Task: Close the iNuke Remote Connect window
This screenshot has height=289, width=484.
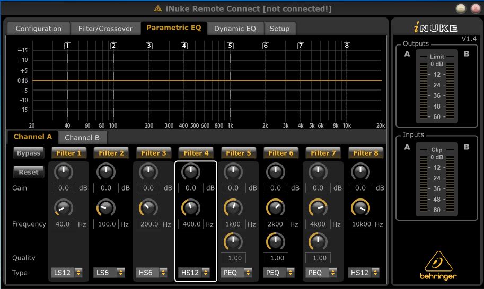Action: coord(476,8)
